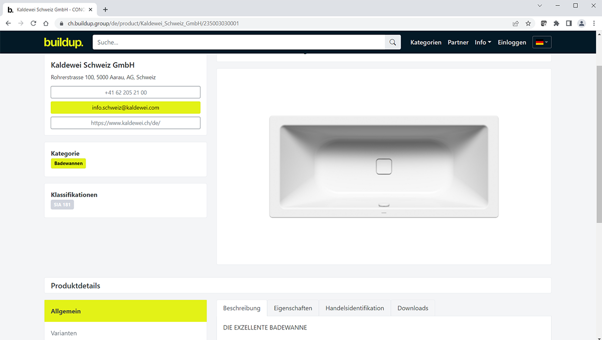The image size is (602, 340).
Task: Open the tab search chevron
Action: pyautogui.click(x=540, y=6)
